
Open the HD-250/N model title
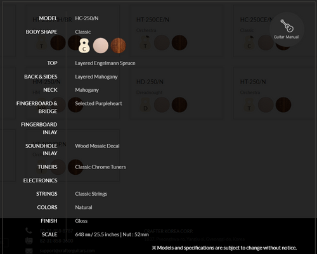[x=150, y=82]
